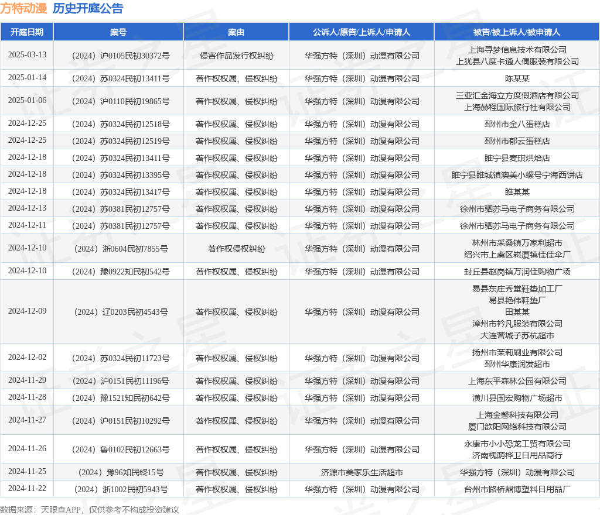The height and width of the screenshot is (515, 600).
Task: Select case number 沪0105民初30372号
Action: pyautogui.click(x=121, y=56)
